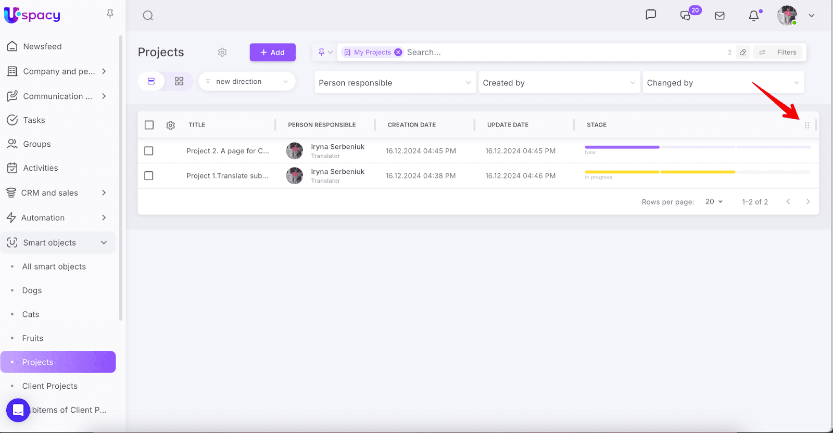The height and width of the screenshot is (433, 833).
Task: Toggle the select-all checkbox in table header
Action: click(149, 125)
